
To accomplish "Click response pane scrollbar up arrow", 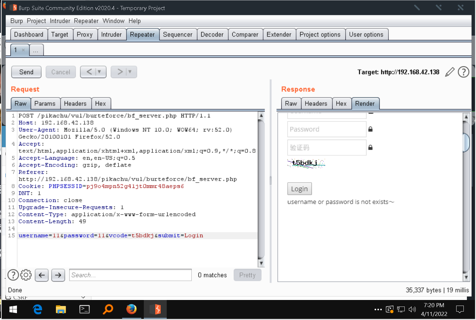I will pos(466,117).
